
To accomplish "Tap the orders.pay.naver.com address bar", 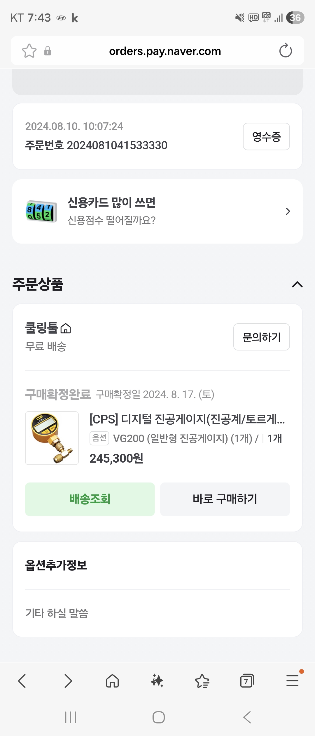I will pyautogui.click(x=165, y=51).
